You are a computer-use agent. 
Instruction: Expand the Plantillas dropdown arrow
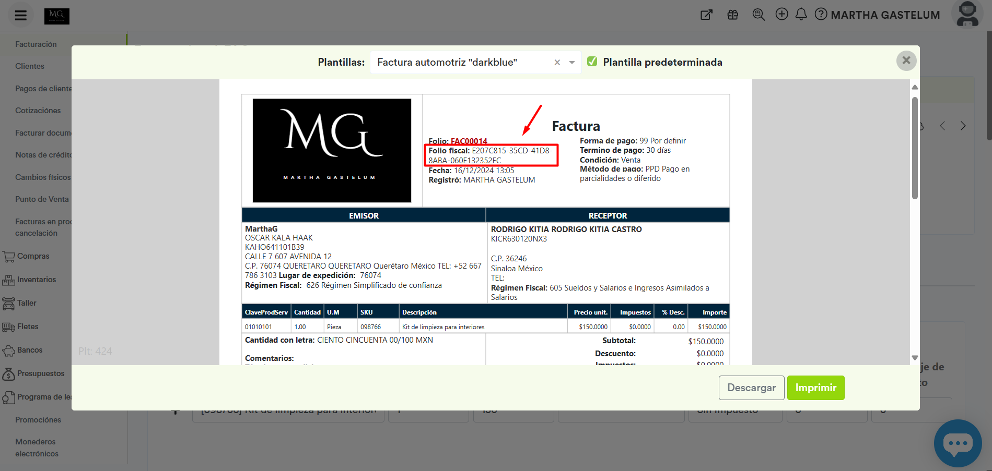coord(572,63)
